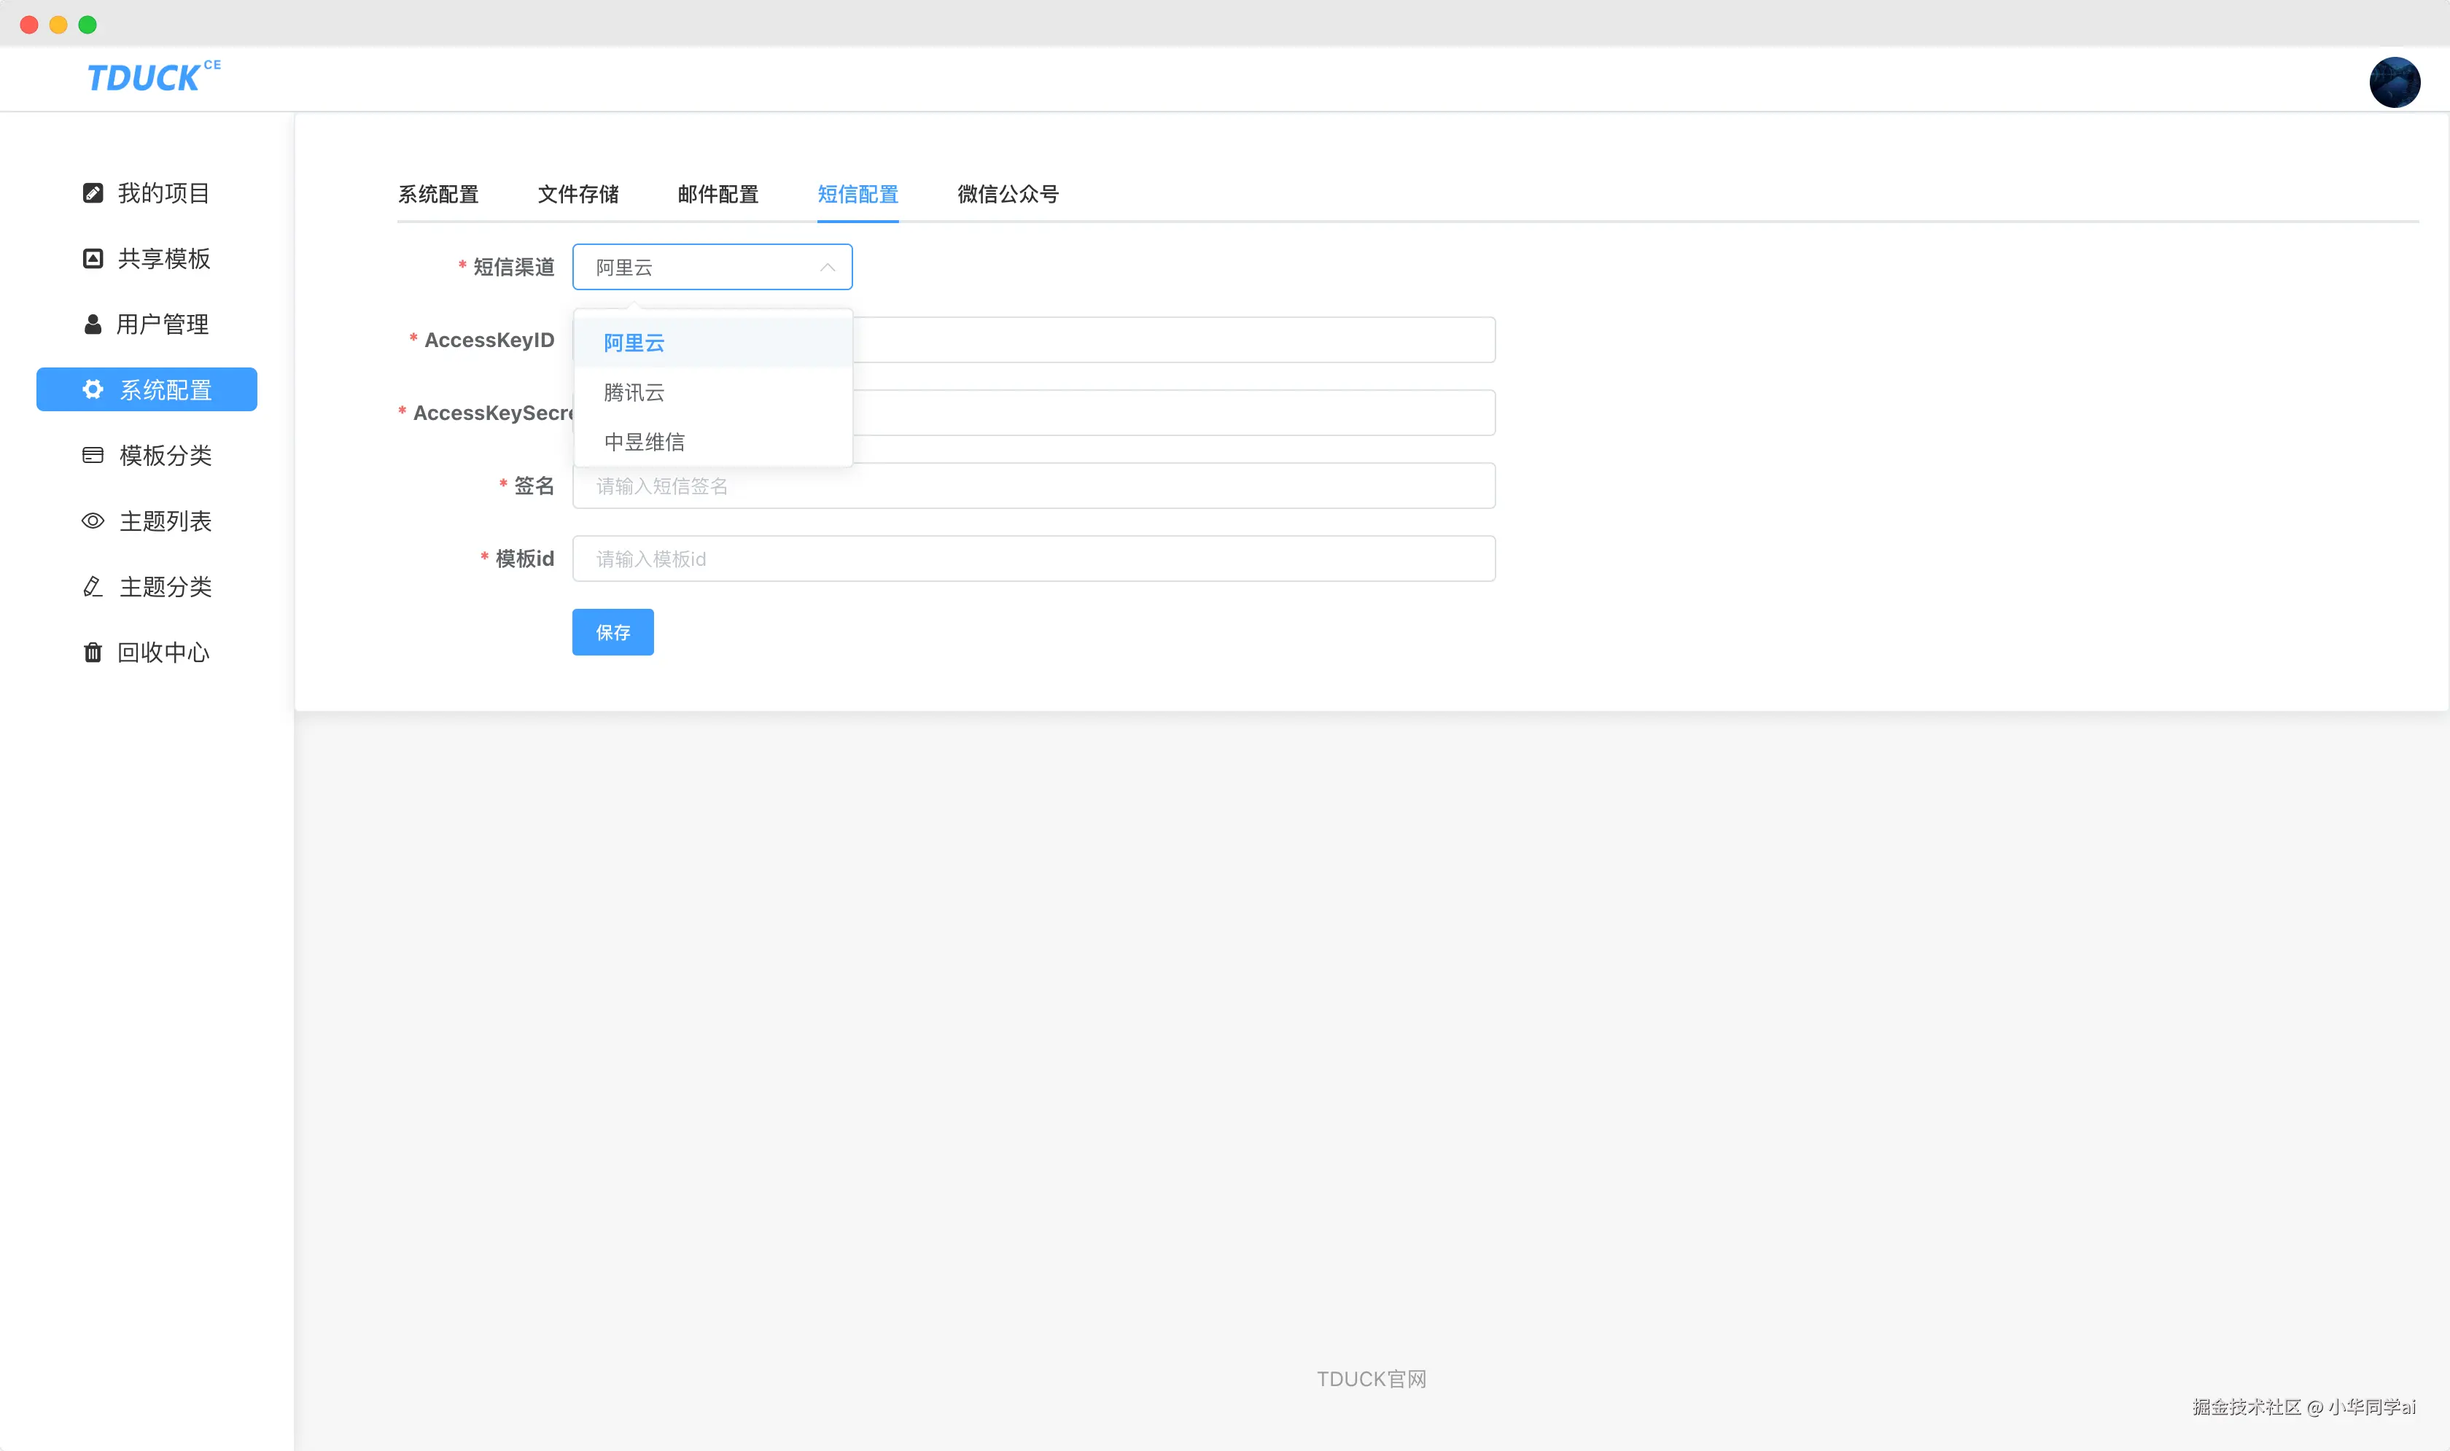Click the 共享模板 sidebar icon
This screenshot has width=2450, height=1451.
(x=93, y=258)
